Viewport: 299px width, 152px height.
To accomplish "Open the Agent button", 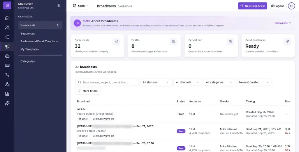I will (x=278, y=6).
